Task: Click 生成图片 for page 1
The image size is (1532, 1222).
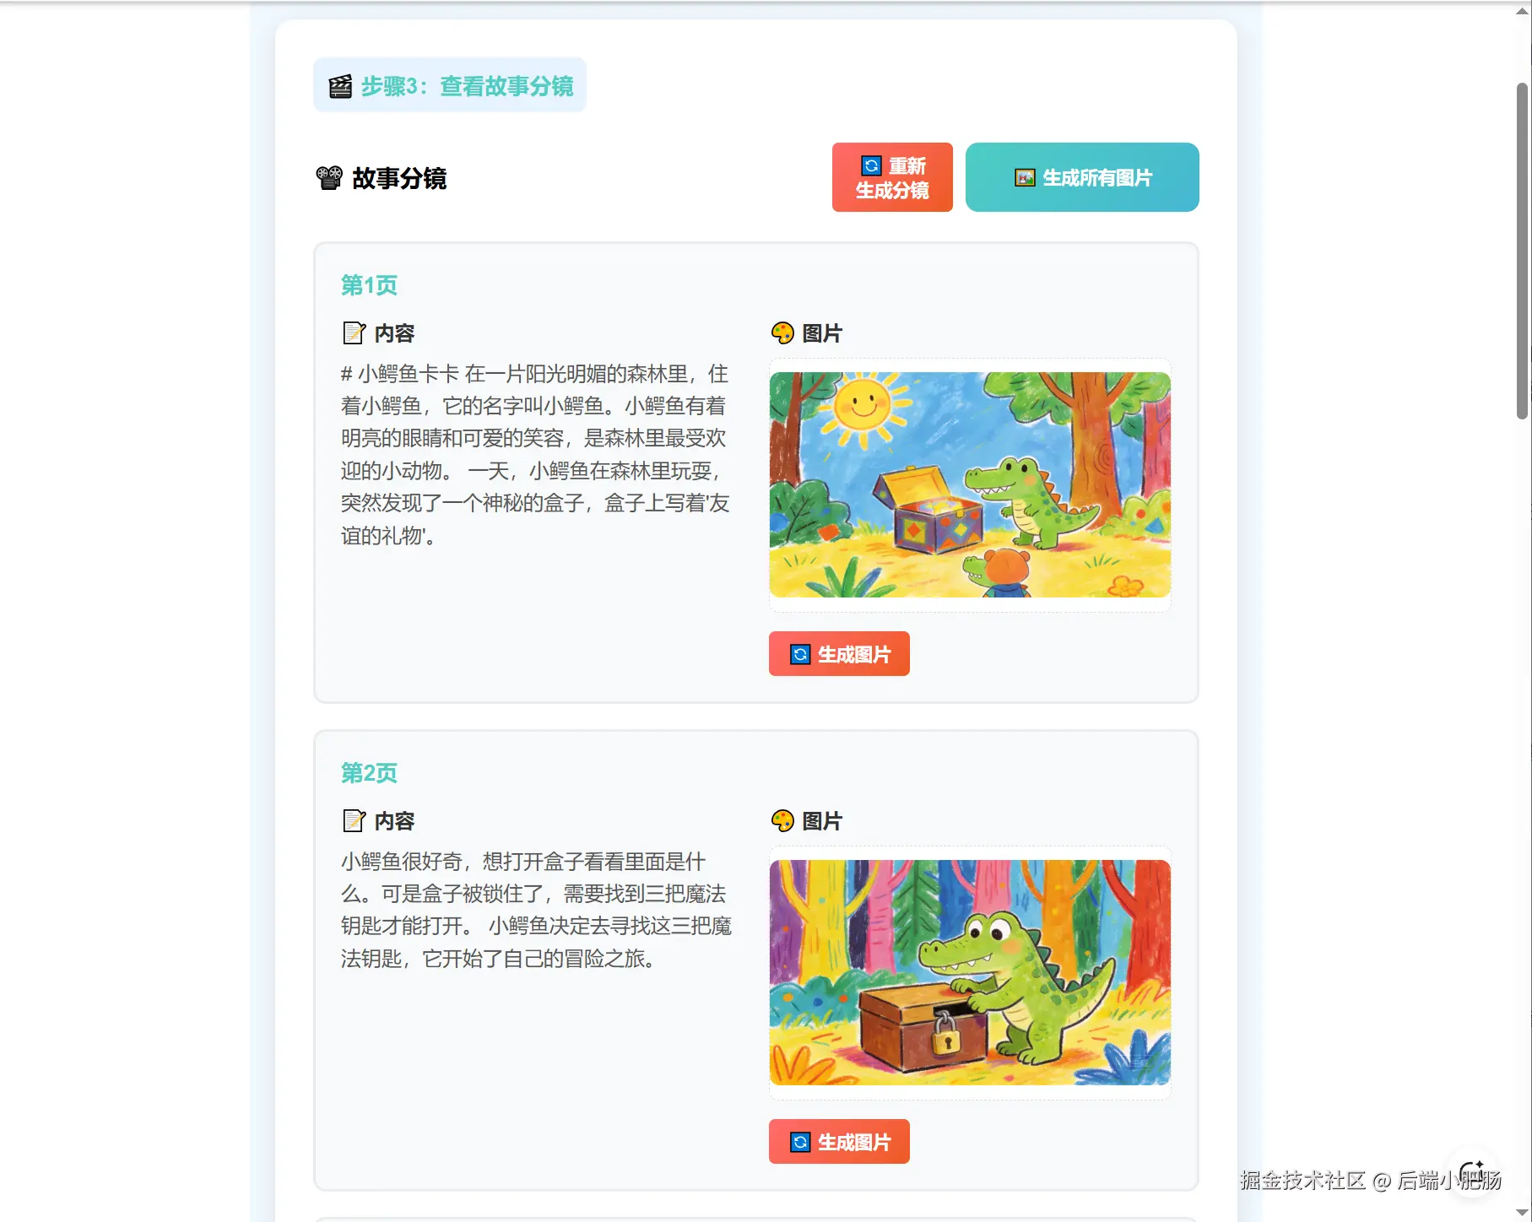Action: (x=839, y=654)
